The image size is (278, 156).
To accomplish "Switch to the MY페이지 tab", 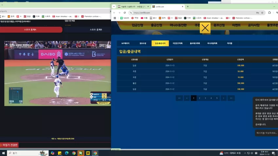I will tap(125, 43).
